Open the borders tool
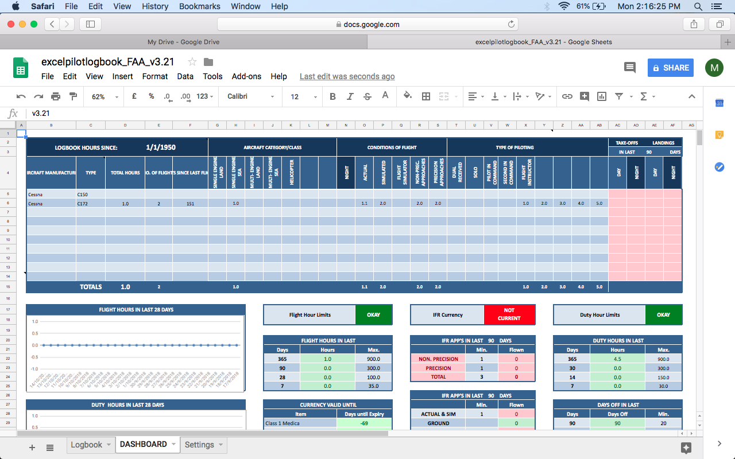Viewport: 735px width, 459px height. point(426,96)
